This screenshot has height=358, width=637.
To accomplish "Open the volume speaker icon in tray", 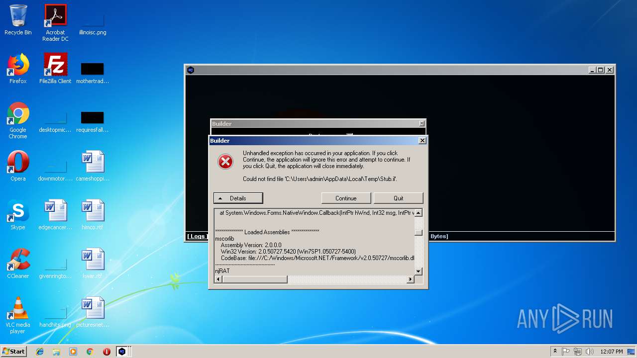I will [590, 352].
